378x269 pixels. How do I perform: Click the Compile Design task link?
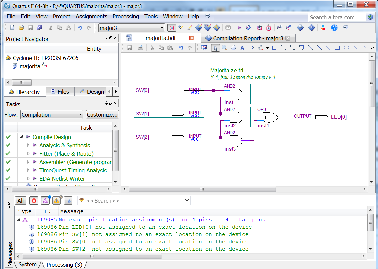[x=52, y=137]
